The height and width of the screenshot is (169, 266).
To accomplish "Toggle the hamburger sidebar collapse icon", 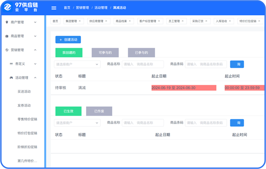I will click(x=54, y=8).
